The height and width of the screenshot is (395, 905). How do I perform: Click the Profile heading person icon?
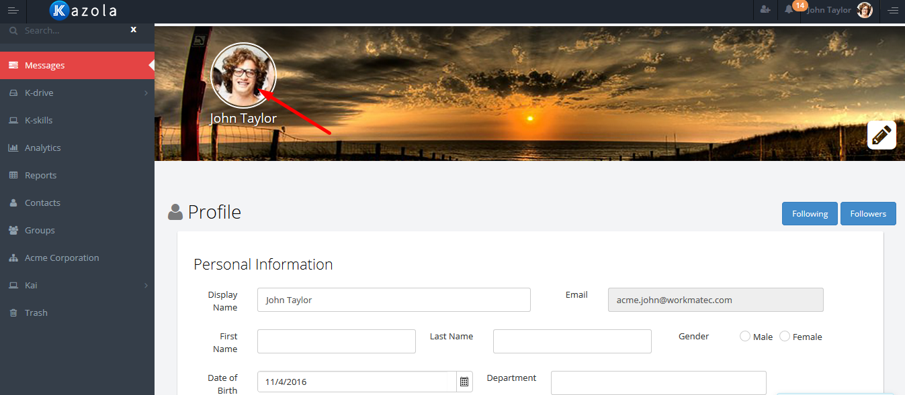(x=175, y=212)
